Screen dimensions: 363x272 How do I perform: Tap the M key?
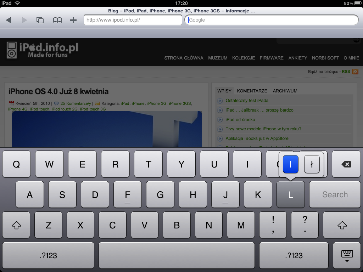pos(241,225)
